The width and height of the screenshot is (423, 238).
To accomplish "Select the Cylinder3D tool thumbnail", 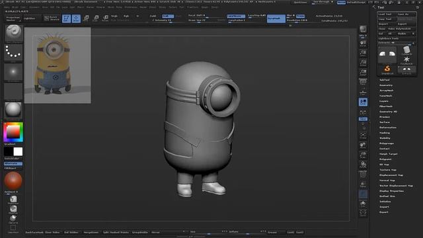I will click(x=406, y=50).
